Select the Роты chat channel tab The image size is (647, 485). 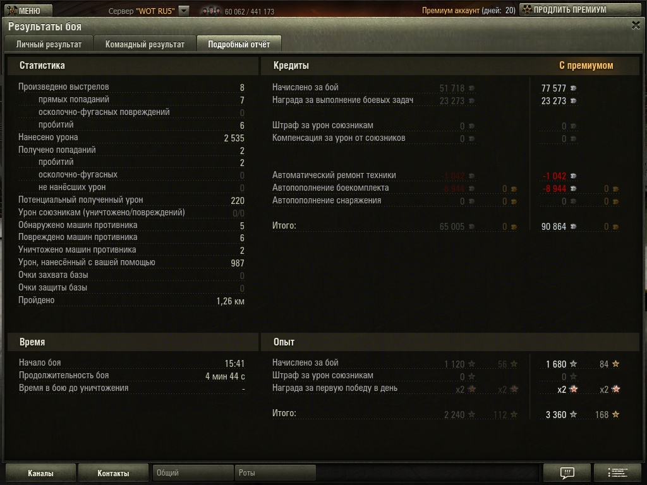(x=275, y=472)
